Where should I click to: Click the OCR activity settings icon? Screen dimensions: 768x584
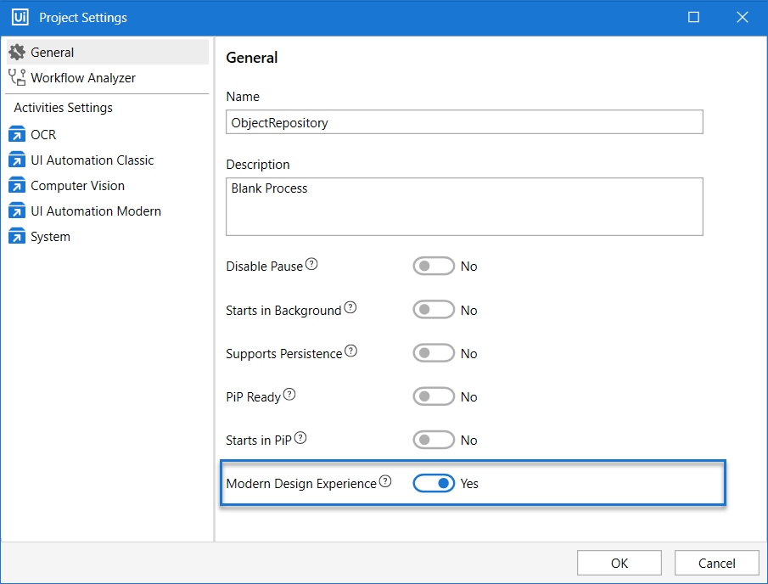[17, 135]
